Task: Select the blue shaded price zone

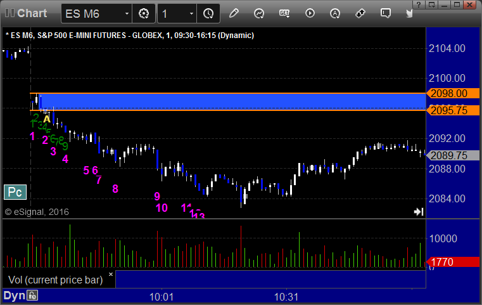Action: tap(234, 101)
